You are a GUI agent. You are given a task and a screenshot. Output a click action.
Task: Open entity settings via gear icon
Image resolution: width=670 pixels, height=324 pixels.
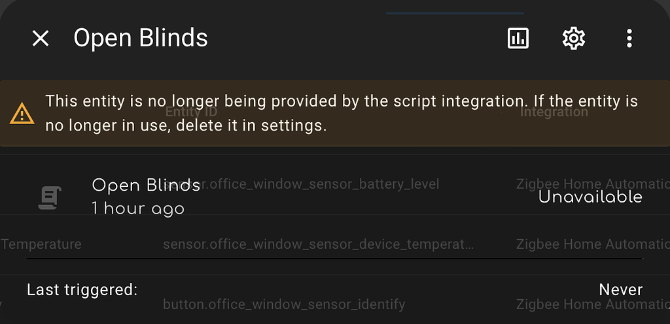coord(573,39)
